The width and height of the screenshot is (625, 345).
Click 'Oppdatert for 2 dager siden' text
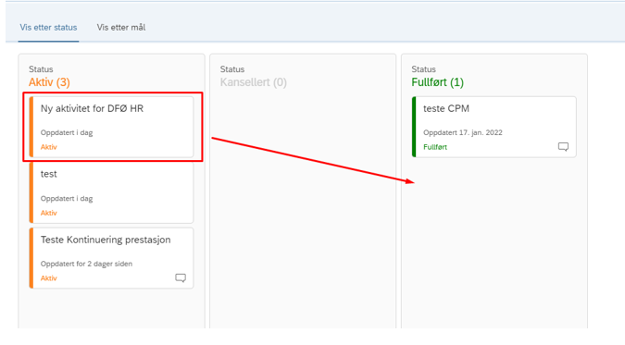click(x=86, y=264)
